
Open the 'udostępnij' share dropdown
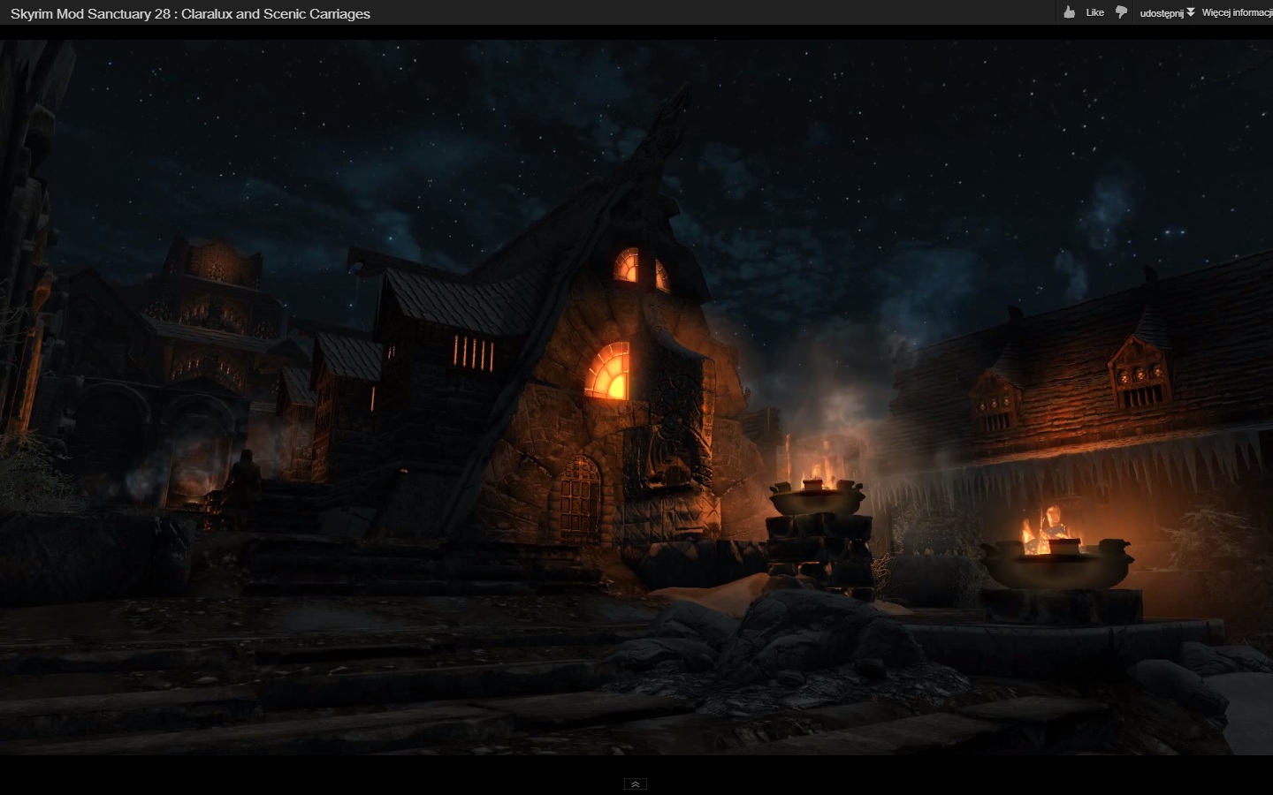tap(1167, 12)
